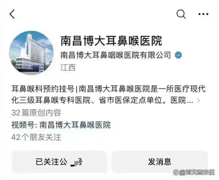This screenshot has width=219, height=180.
Task: Tap the 省市医保定点单位 description text
Action: click(x=130, y=100)
